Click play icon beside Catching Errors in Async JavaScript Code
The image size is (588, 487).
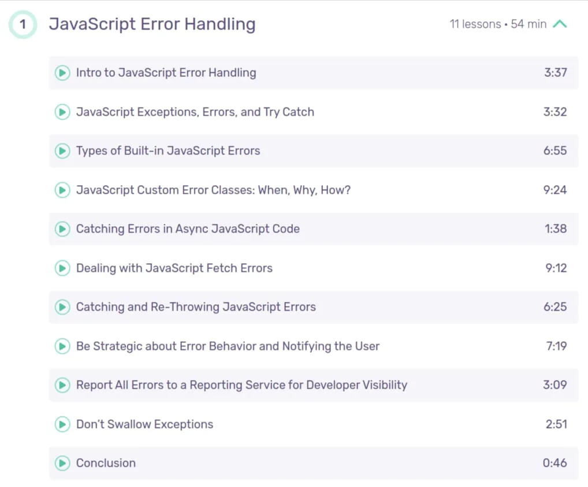(x=62, y=229)
